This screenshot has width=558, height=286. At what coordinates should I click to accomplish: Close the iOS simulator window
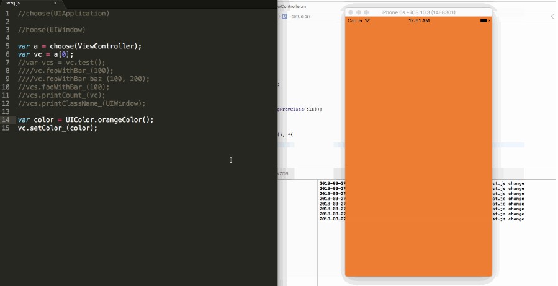coord(351,12)
